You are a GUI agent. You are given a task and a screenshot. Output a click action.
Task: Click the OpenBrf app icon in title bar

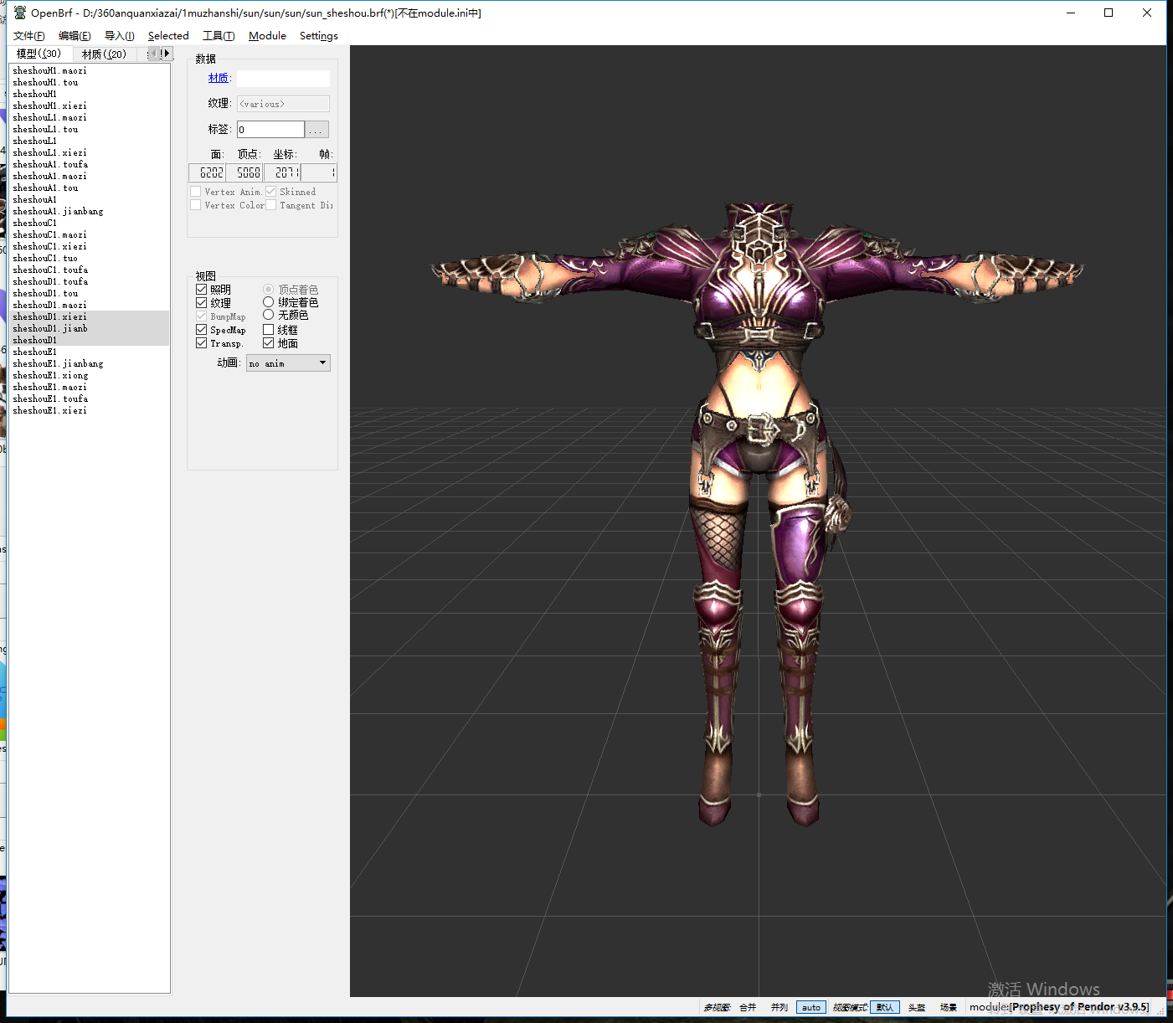pos(20,13)
